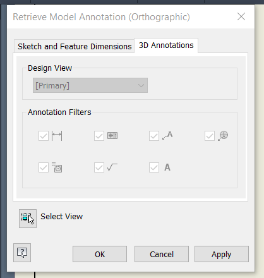The width and height of the screenshot is (264, 278).
Task: Open the Design View [Primary] dropdown
Action: tap(90, 85)
